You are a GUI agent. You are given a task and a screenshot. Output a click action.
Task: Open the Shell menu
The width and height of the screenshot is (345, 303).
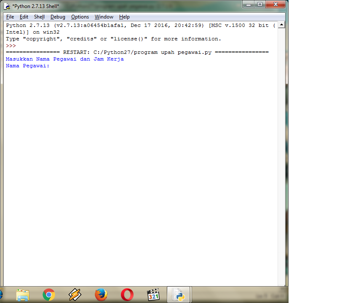pyautogui.click(x=39, y=17)
